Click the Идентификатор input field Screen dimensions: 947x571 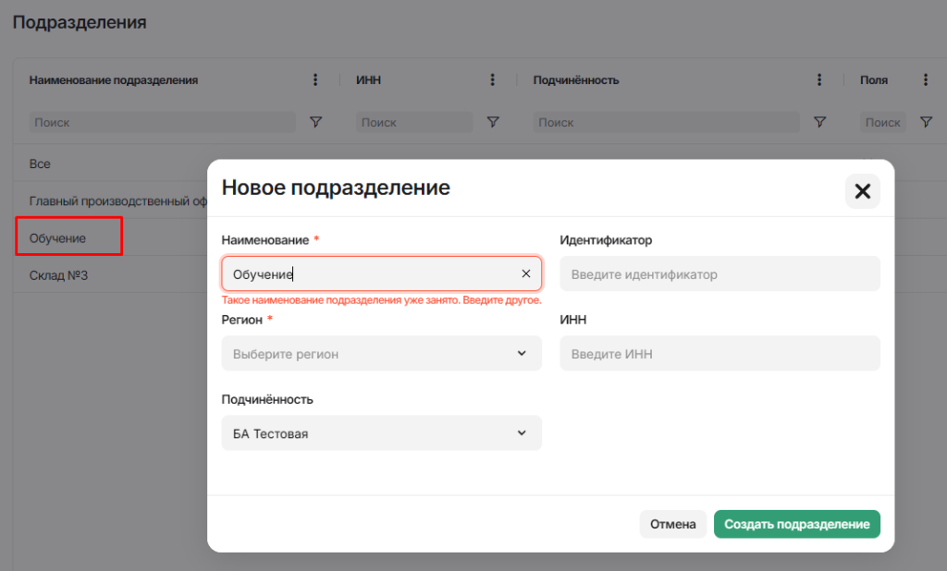tap(719, 273)
